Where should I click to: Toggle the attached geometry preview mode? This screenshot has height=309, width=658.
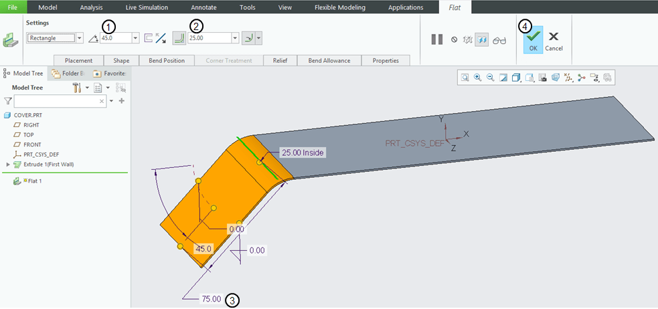481,39
